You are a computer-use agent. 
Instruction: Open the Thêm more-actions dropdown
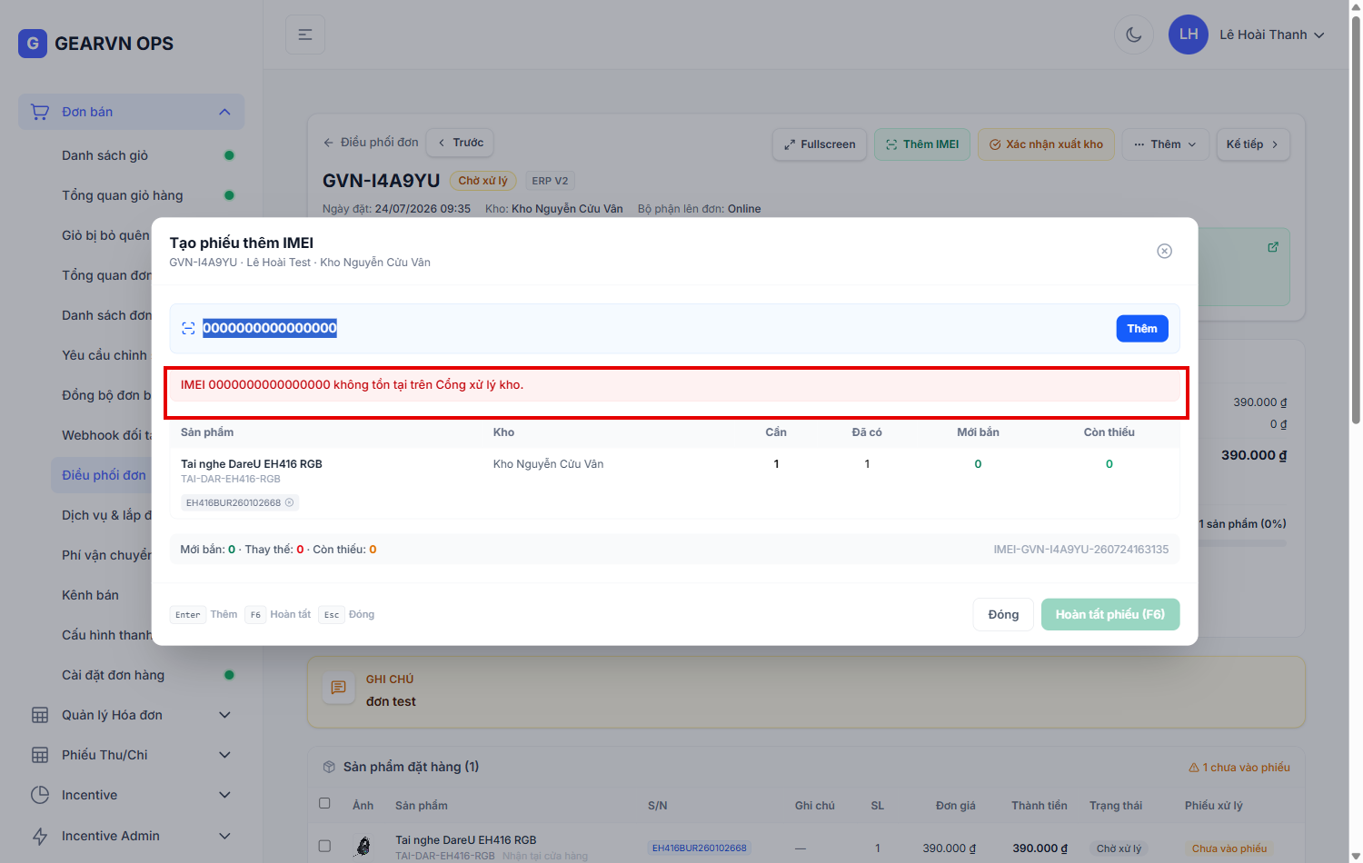tap(1166, 144)
